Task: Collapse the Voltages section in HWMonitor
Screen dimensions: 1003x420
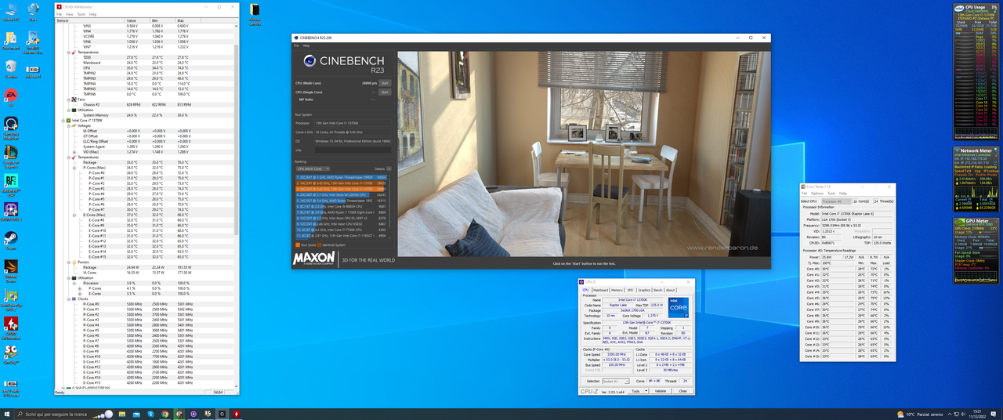Action: [x=69, y=125]
